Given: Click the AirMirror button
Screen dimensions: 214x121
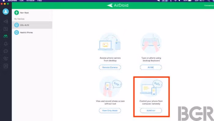Looking at the screenshot, I should pos(151,111).
